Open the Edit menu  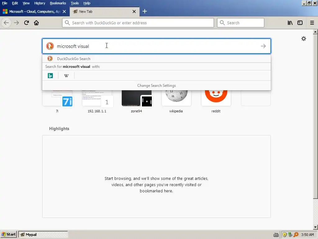[15, 3]
